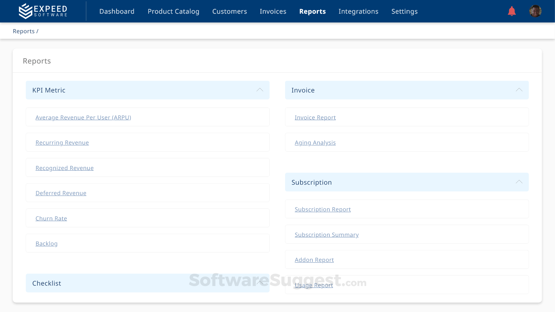View the Recurring Revenue report

click(x=62, y=142)
